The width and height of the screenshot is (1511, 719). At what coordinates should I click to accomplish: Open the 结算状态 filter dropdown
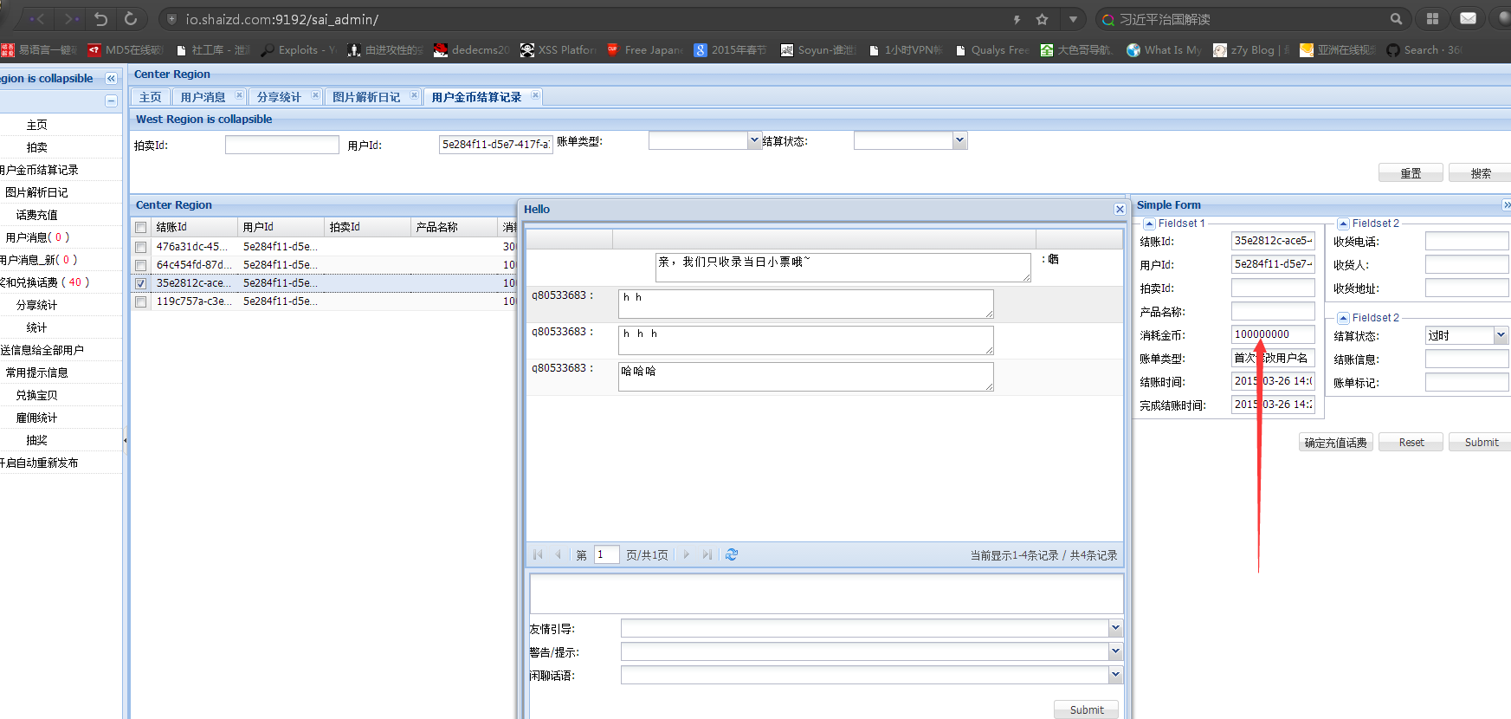(959, 140)
